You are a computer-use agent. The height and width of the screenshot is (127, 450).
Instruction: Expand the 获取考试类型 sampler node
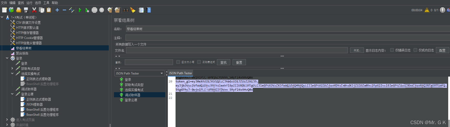click(x=12, y=68)
